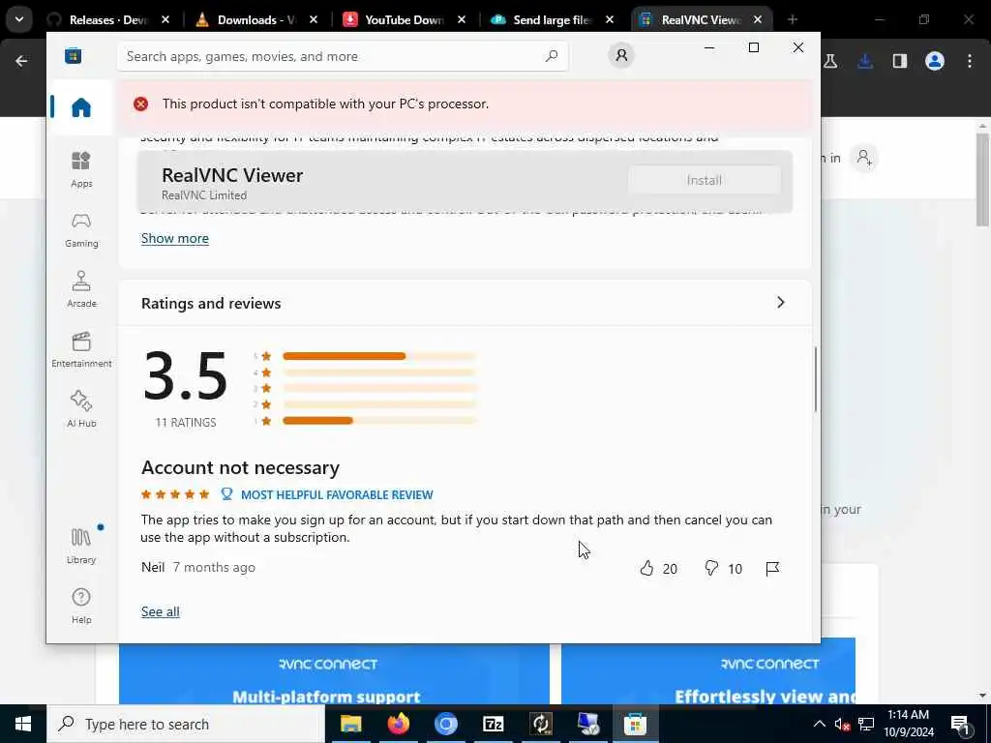This screenshot has height=743, width=991.
Task: Open Store Help
Action: tap(81, 606)
